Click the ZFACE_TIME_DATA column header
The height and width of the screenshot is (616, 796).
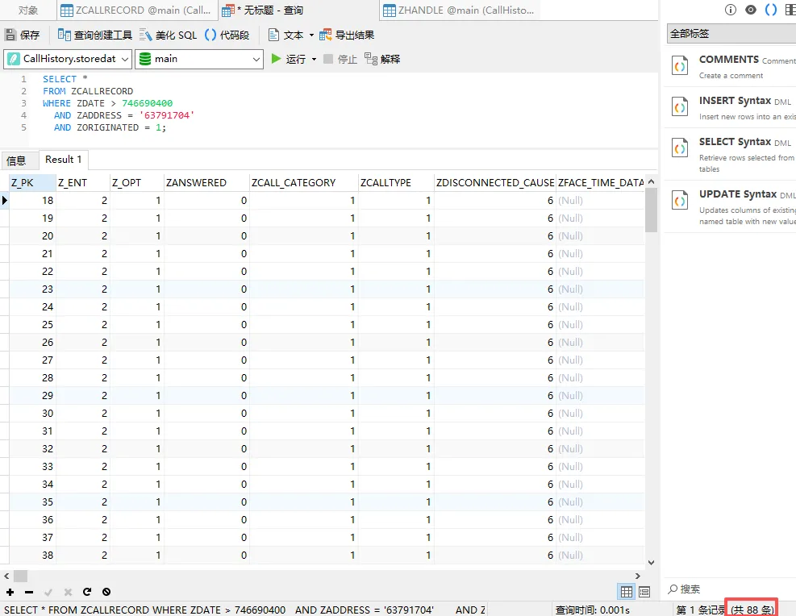pyautogui.click(x=601, y=183)
